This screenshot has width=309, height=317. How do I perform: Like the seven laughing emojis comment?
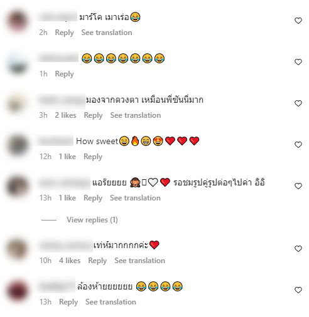(298, 62)
